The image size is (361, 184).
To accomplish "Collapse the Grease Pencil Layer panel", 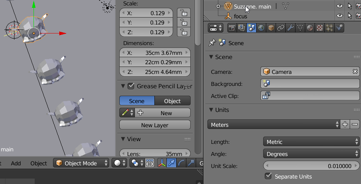I will (x=123, y=86).
